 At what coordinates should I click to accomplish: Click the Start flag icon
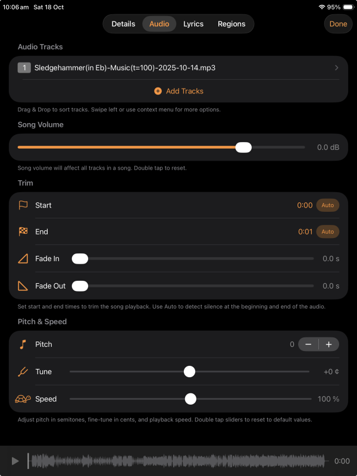(x=23, y=205)
